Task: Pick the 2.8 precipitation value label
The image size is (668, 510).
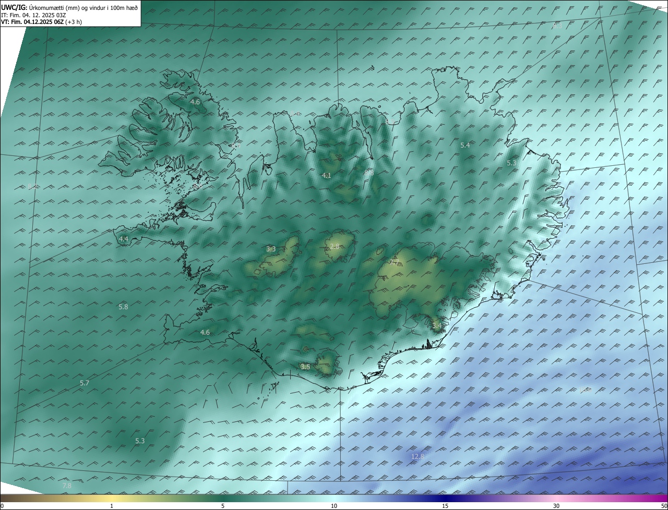Action: click(x=335, y=246)
